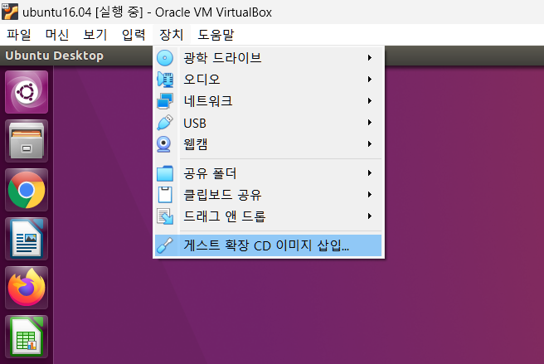544x364 pixels.
Task: Click the Ubuntu Desktop panel title
Action: (x=55, y=56)
